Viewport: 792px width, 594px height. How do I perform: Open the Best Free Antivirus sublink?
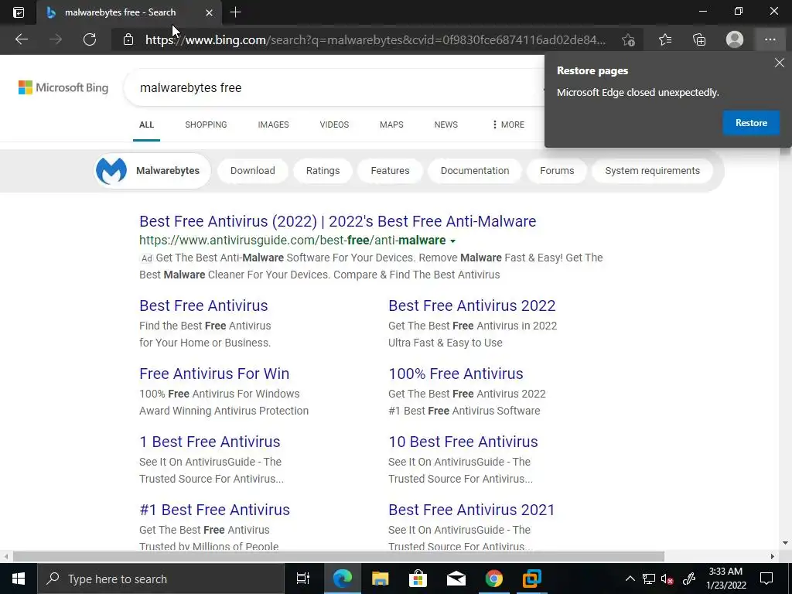point(203,306)
